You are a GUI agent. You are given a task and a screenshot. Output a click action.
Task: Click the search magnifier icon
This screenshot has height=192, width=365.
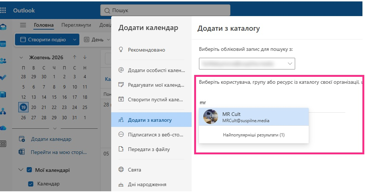tap(107, 11)
